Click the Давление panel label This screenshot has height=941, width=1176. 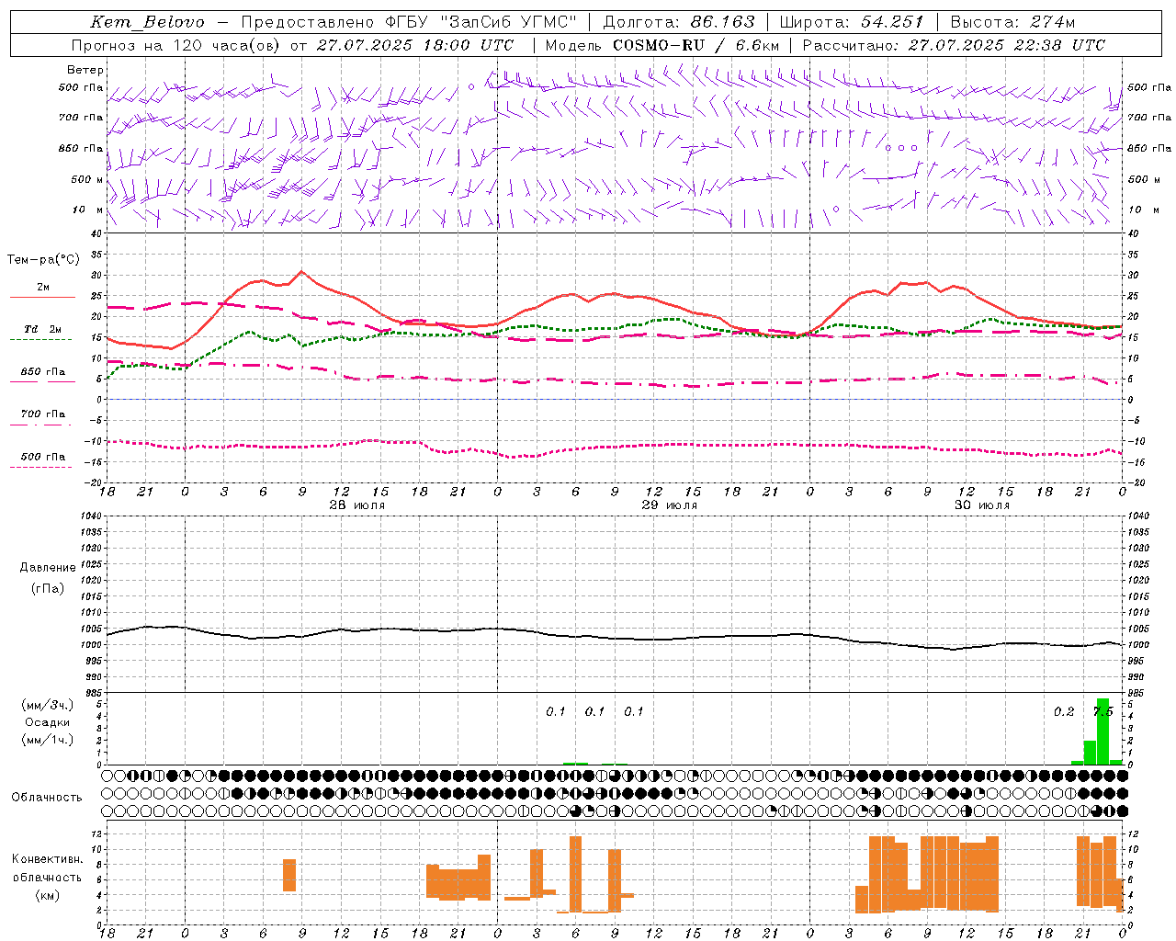click(48, 568)
